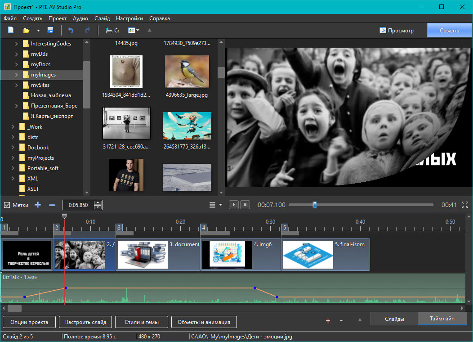The image size is (473, 342).
Task: Click the marker time input field
Action: [x=78, y=205]
